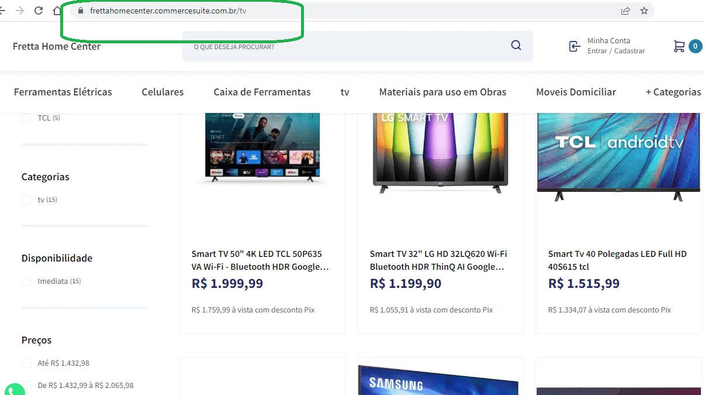The width and height of the screenshot is (705, 395).
Task: Click the browser address bar URL
Action: click(168, 11)
